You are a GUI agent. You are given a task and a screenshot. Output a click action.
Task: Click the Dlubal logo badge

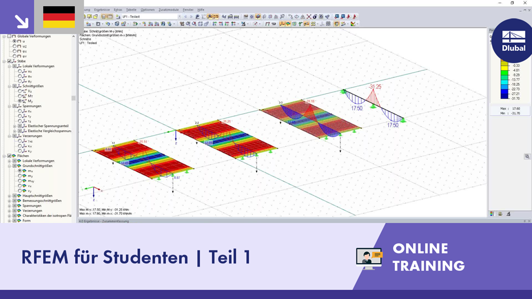513,40
